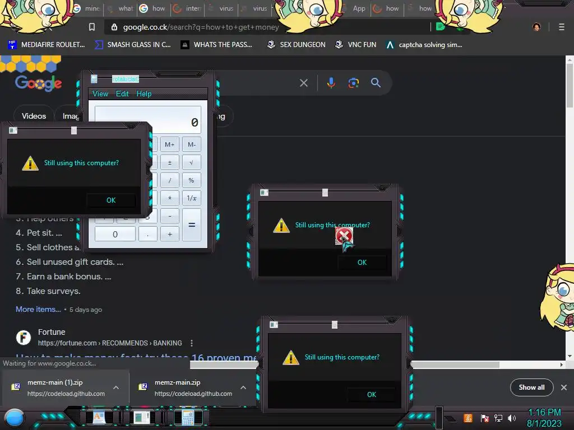Viewport: 574px width, 430px height.
Task: Open the Windows Start orb
Action: (15, 418)
